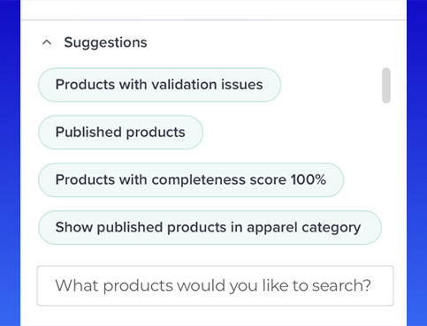This screenshot has height=326, width=427.
Task: Click the placeholder text in the search input
Action: [213, 285]
